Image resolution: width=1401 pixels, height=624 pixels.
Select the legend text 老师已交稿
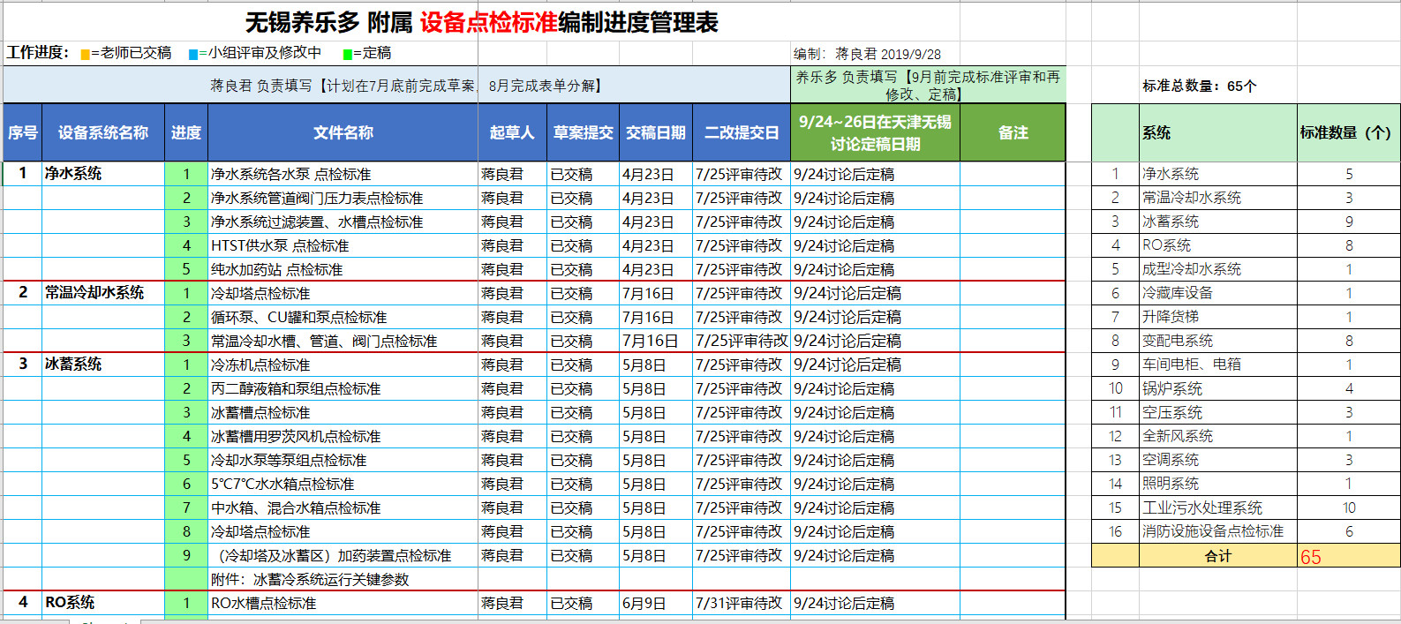point(136,53)
